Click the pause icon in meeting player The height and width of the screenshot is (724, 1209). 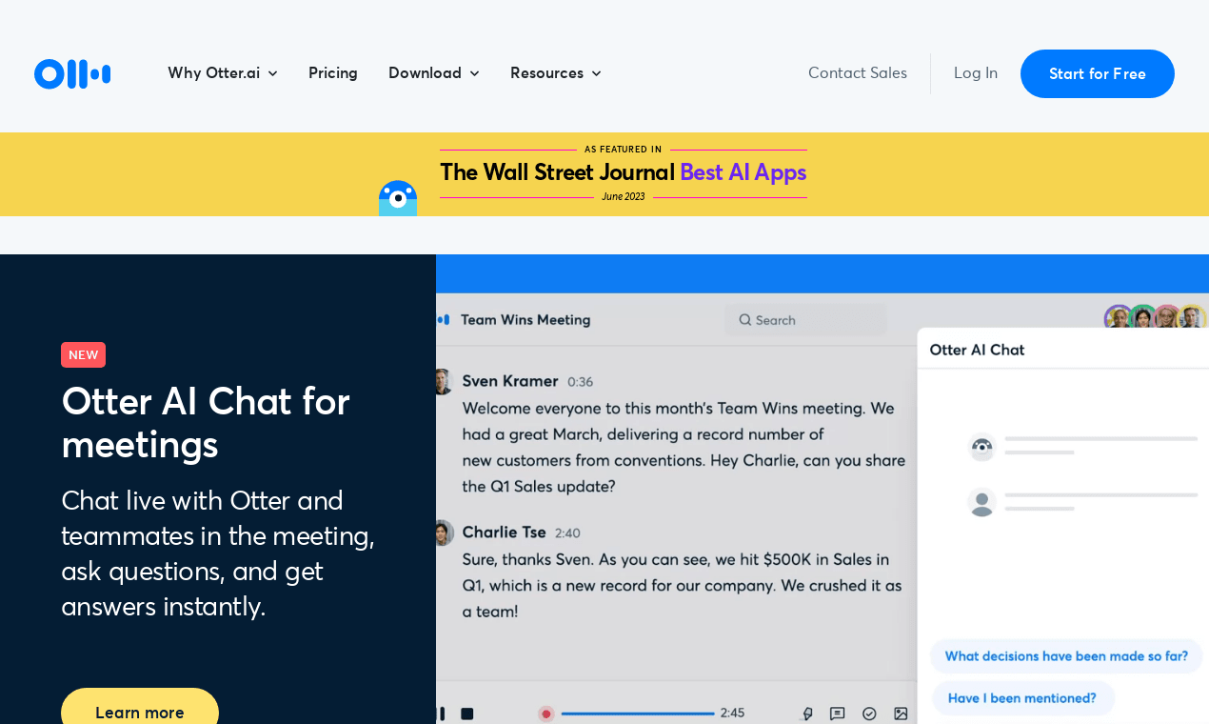(x=441, y=714)
